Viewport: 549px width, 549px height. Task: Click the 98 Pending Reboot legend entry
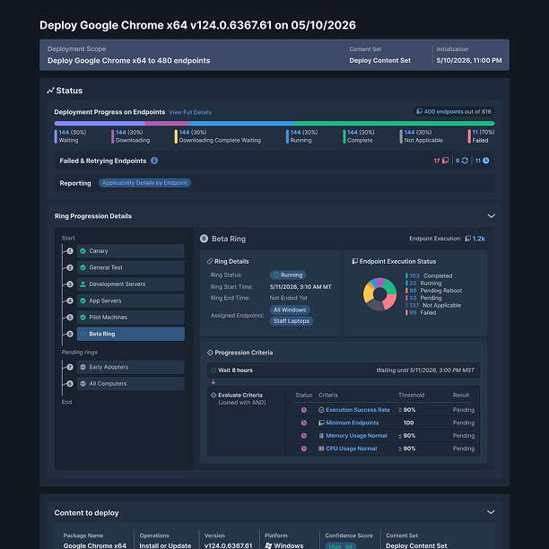434,291
